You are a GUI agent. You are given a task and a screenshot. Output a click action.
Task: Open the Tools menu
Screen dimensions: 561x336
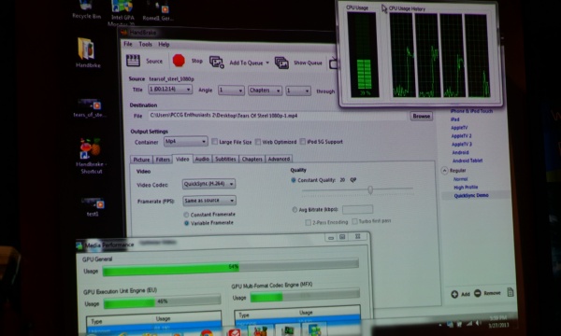pyautogui.click(x=145, y=44)
